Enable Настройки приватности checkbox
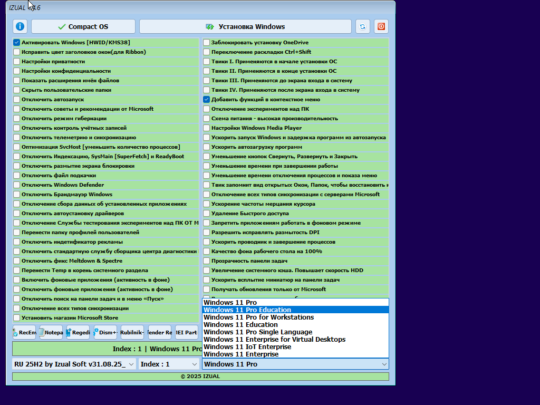Viewport: 540px width, 405px height. [x=16, y=61]
